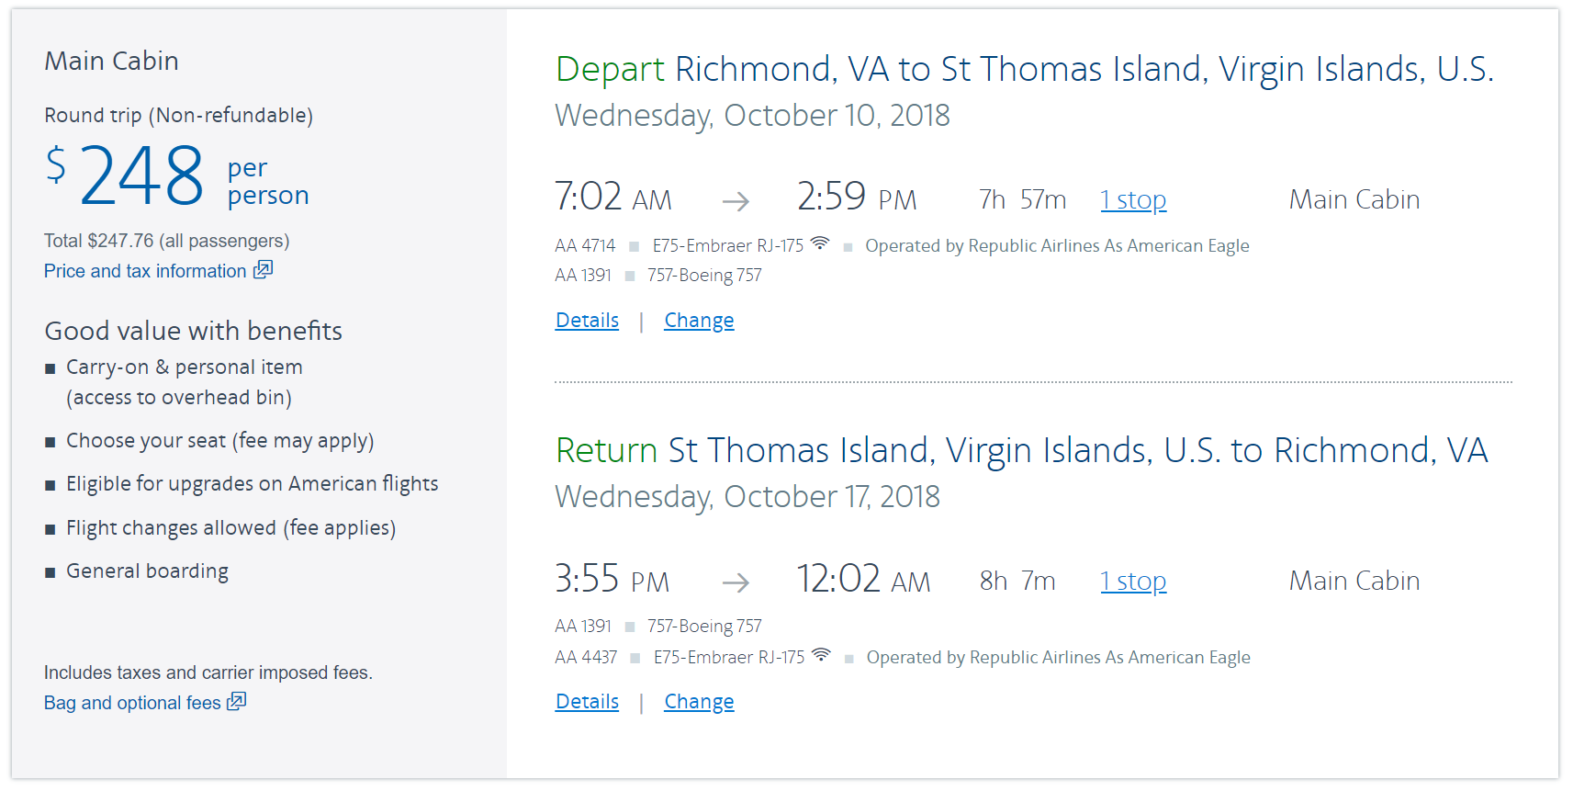1573x791 pixels.
Task: Click the arrow between 3:55 PM and 12:02 AM
Action: pyautogui.click(x=736, y=582)
